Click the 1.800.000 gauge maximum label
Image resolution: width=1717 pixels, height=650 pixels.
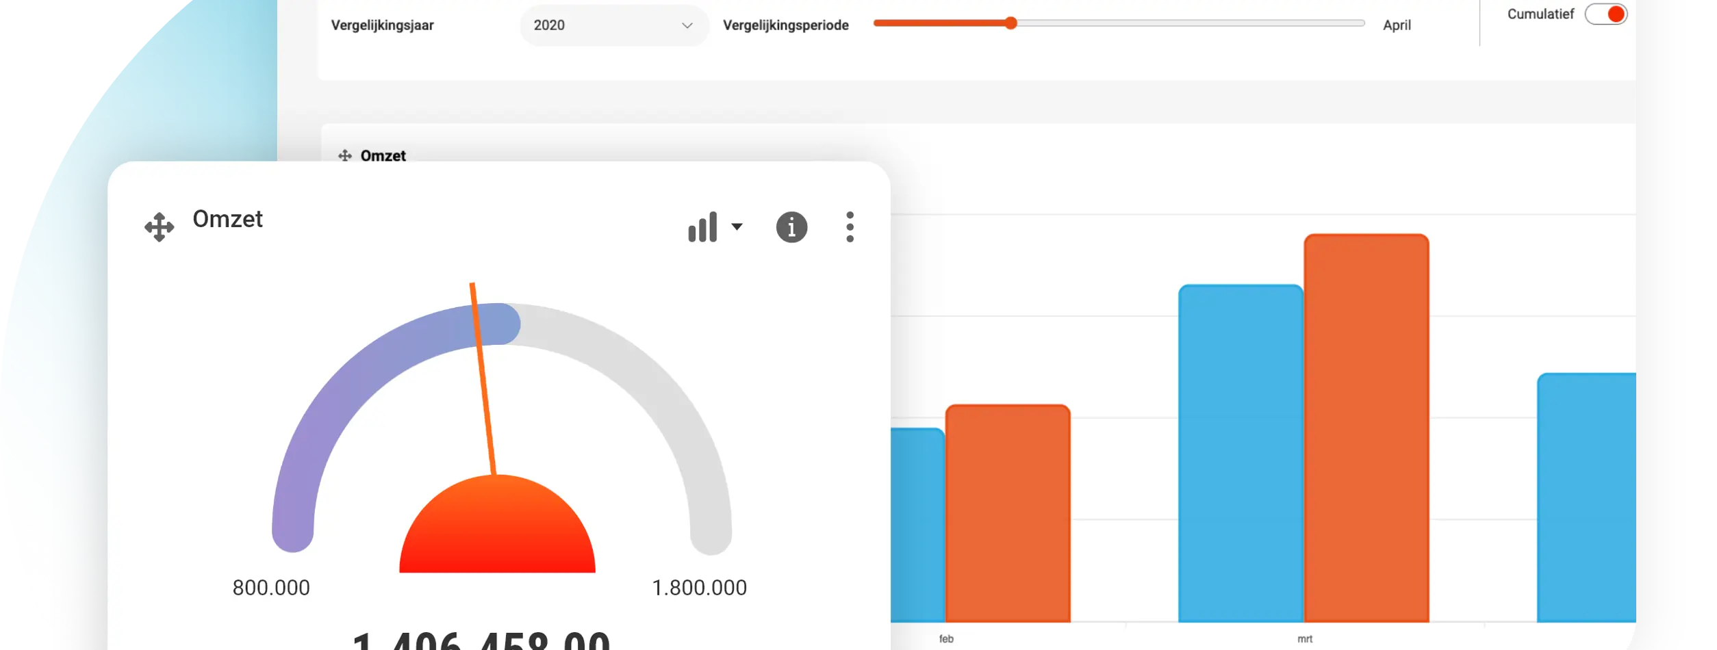click(x=699, y=588)
